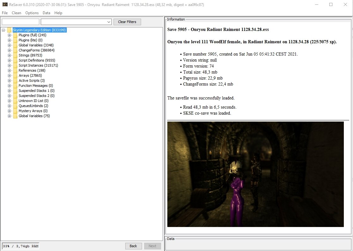Screen dimensions: 353x251
Task: Select the Active Scripts (3) row
Action: pyautogui.click(x=32, y=81)
